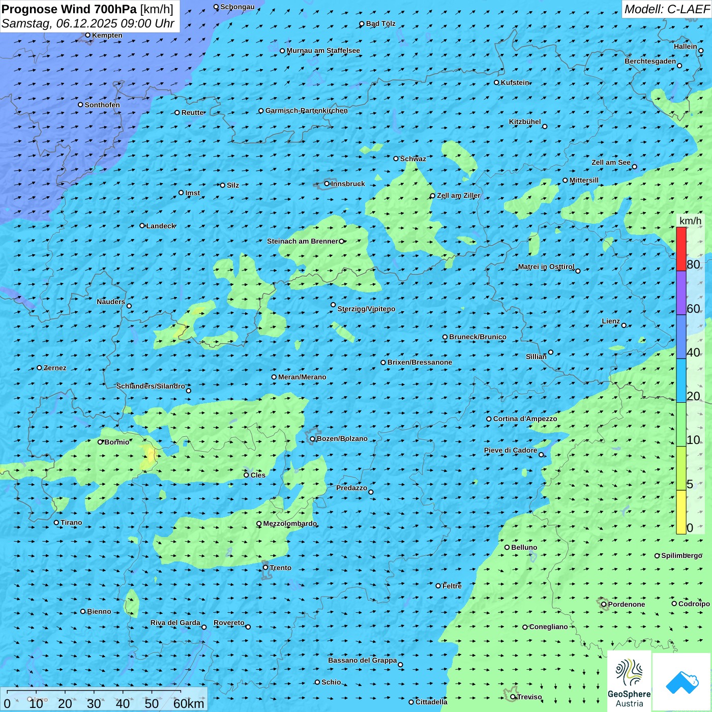Select the Garmisch-Partenkirchen marker
Viewport: 712px width, 712px height.
pos(261,111)
